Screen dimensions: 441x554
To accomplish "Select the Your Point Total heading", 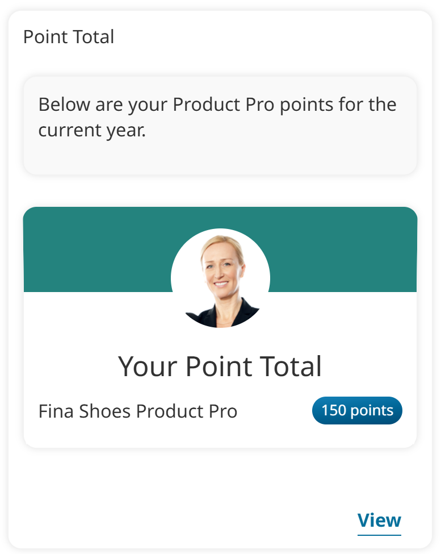I will click(220, 366).
